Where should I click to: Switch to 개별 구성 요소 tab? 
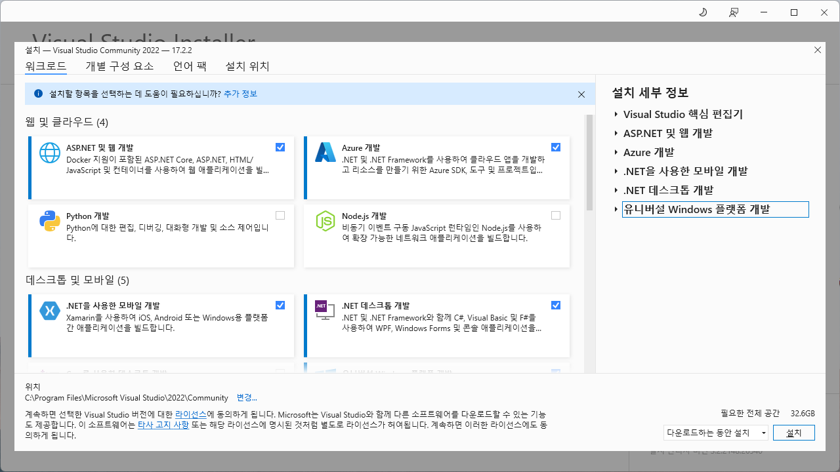[x=119, y=66]
